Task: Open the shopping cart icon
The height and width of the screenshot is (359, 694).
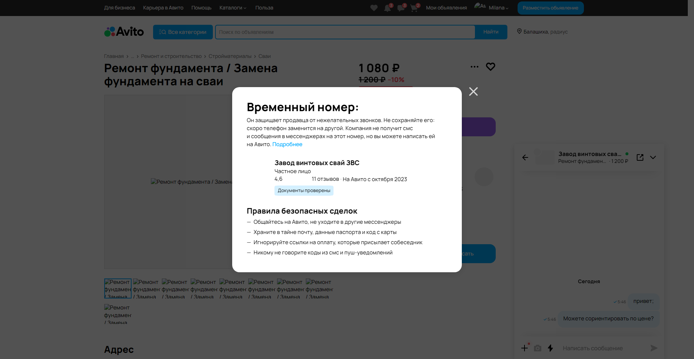Action: [414, 8]
